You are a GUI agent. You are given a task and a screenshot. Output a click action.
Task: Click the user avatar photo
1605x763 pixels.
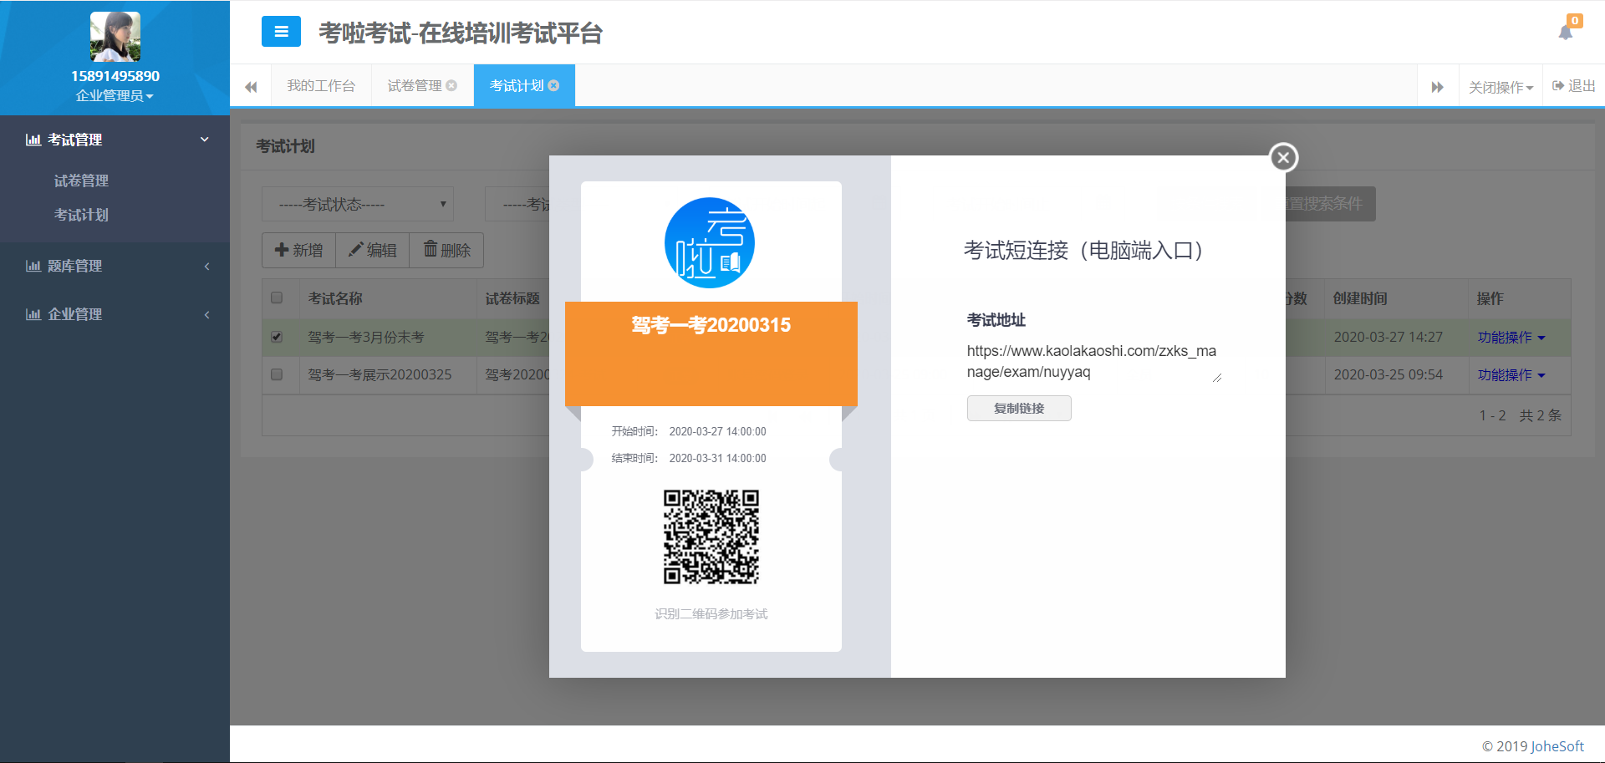click(x=115, y=37)
